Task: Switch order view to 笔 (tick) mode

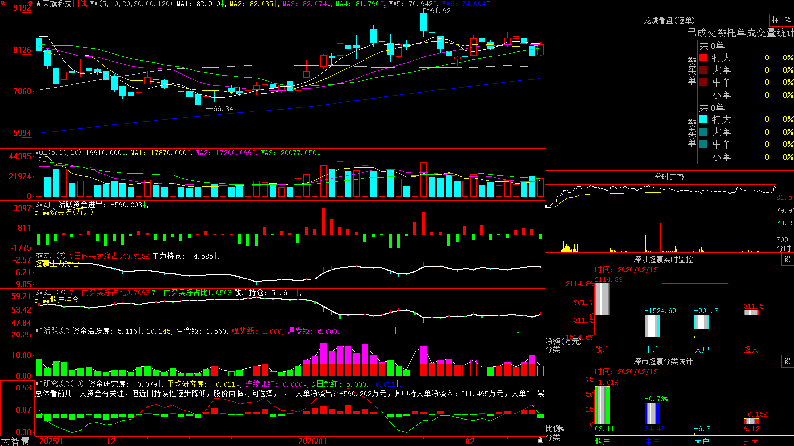Action: 788,20
